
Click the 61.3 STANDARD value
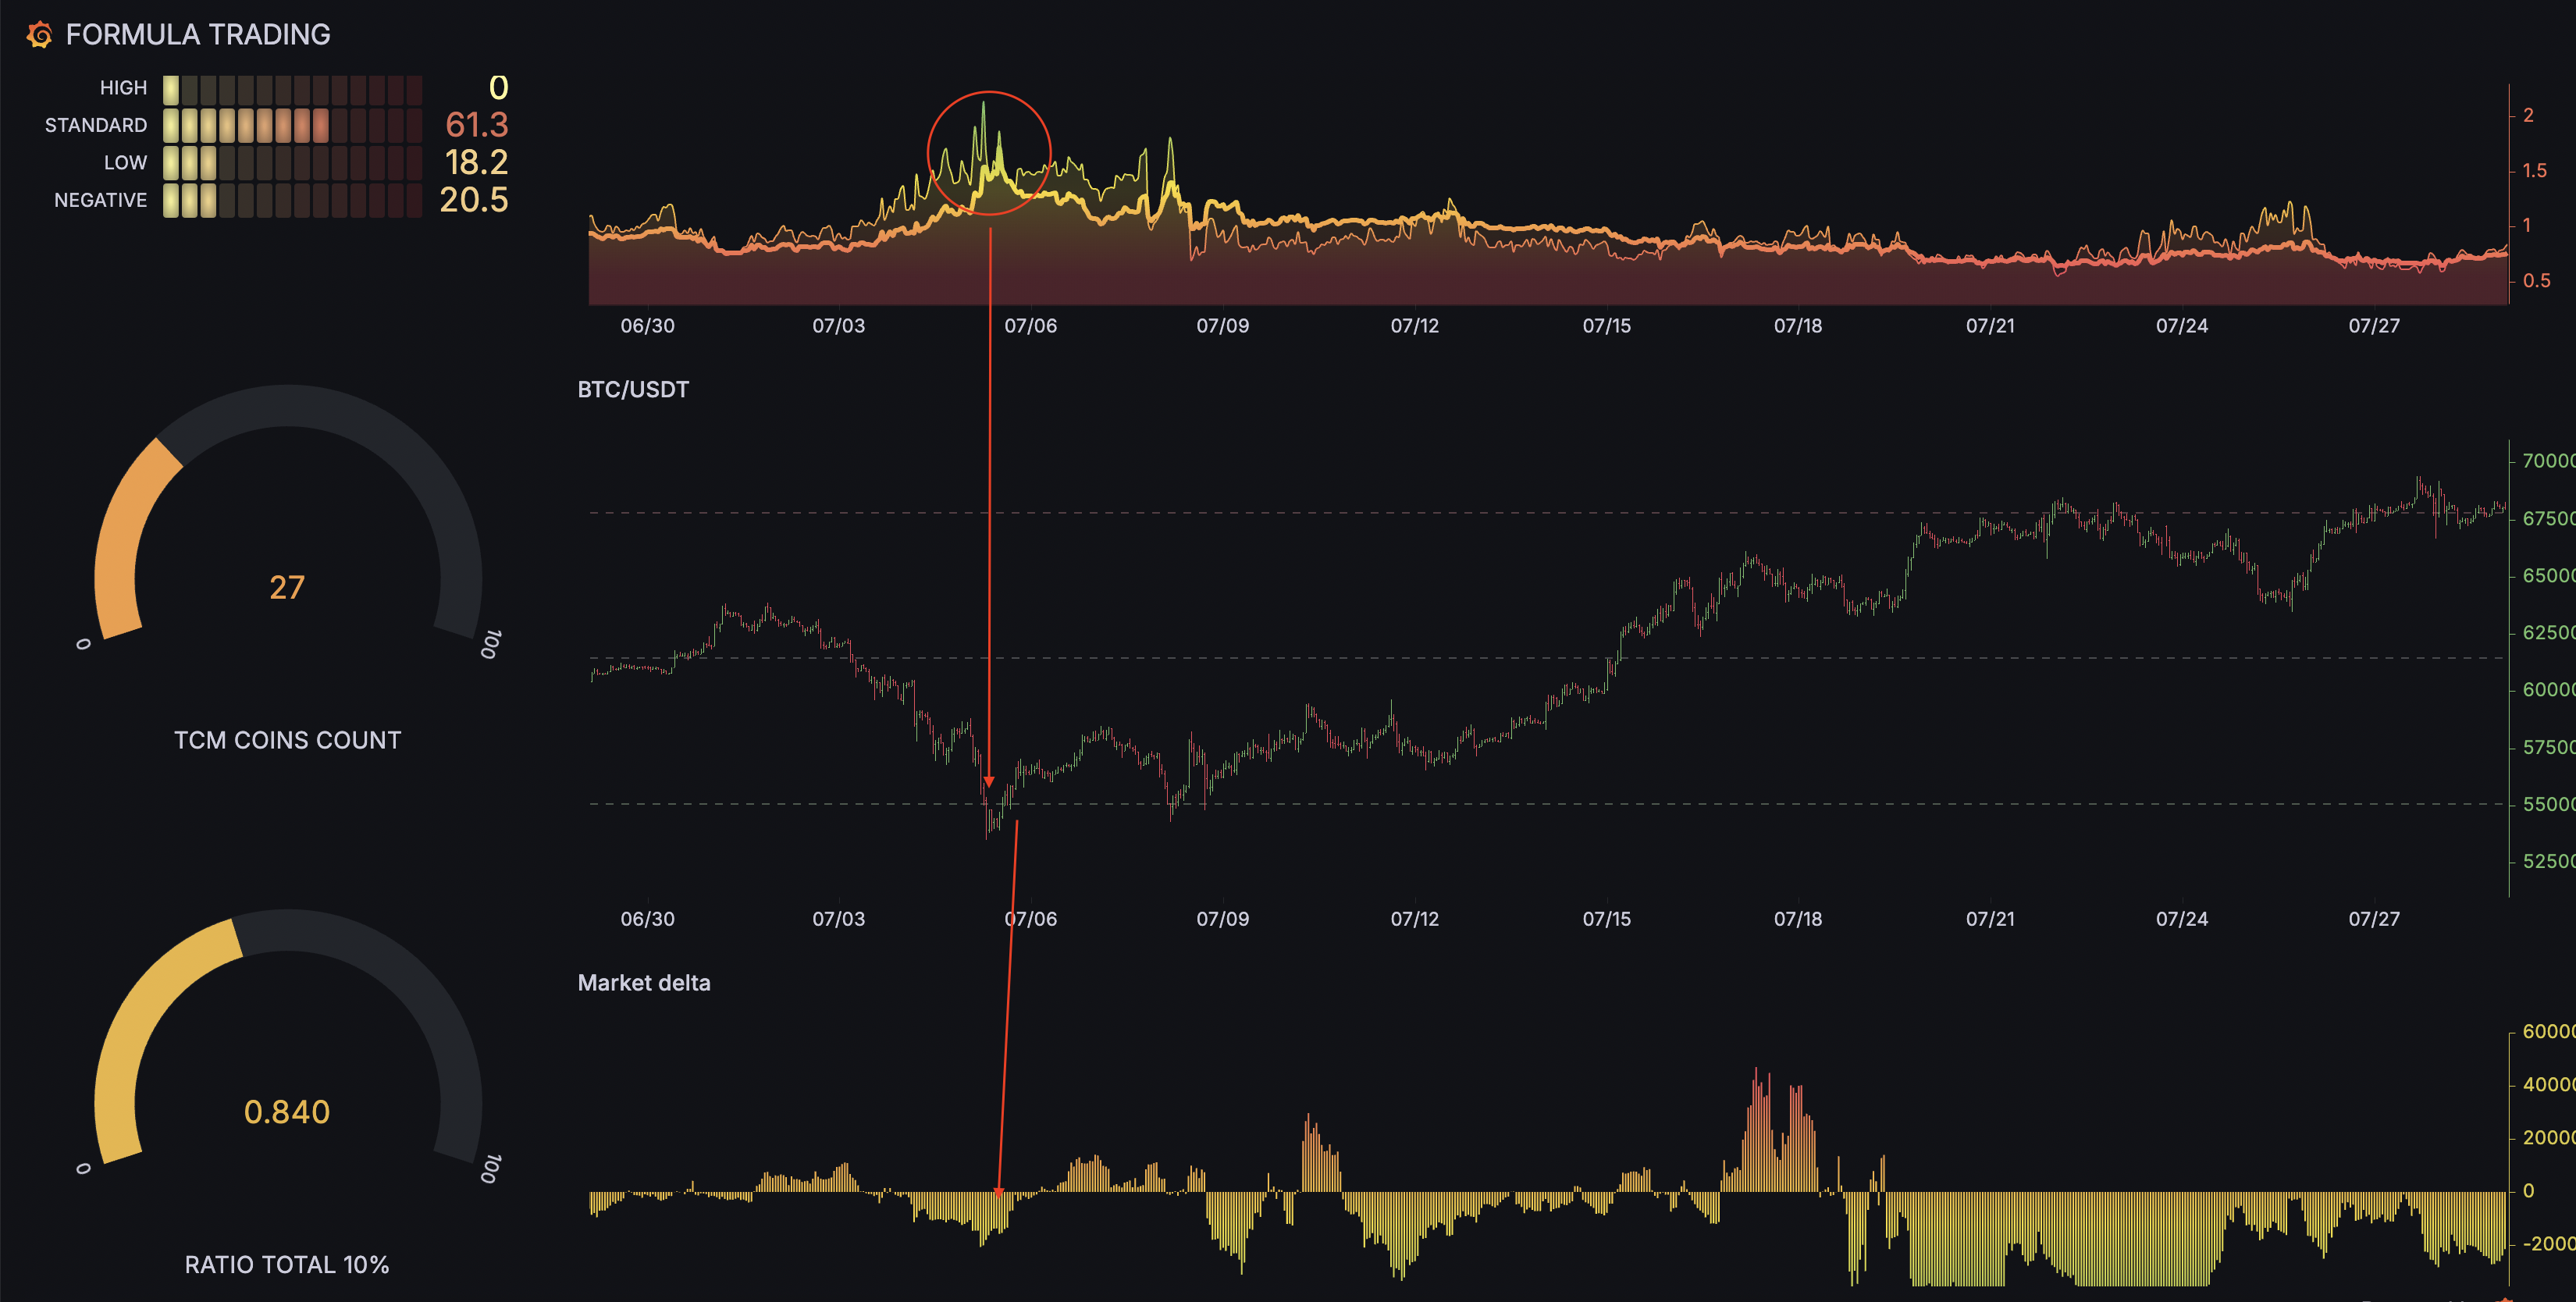click(476, 125)
